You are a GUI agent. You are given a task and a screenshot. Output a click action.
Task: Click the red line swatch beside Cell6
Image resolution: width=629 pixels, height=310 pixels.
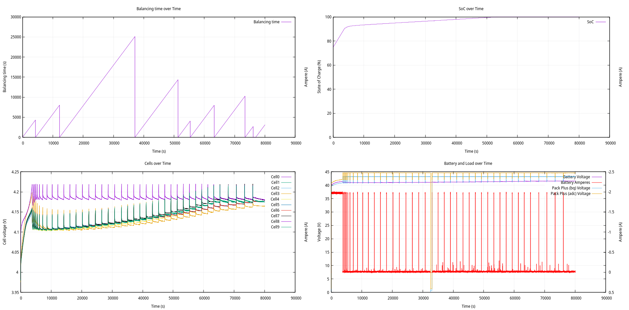point(286,210)
